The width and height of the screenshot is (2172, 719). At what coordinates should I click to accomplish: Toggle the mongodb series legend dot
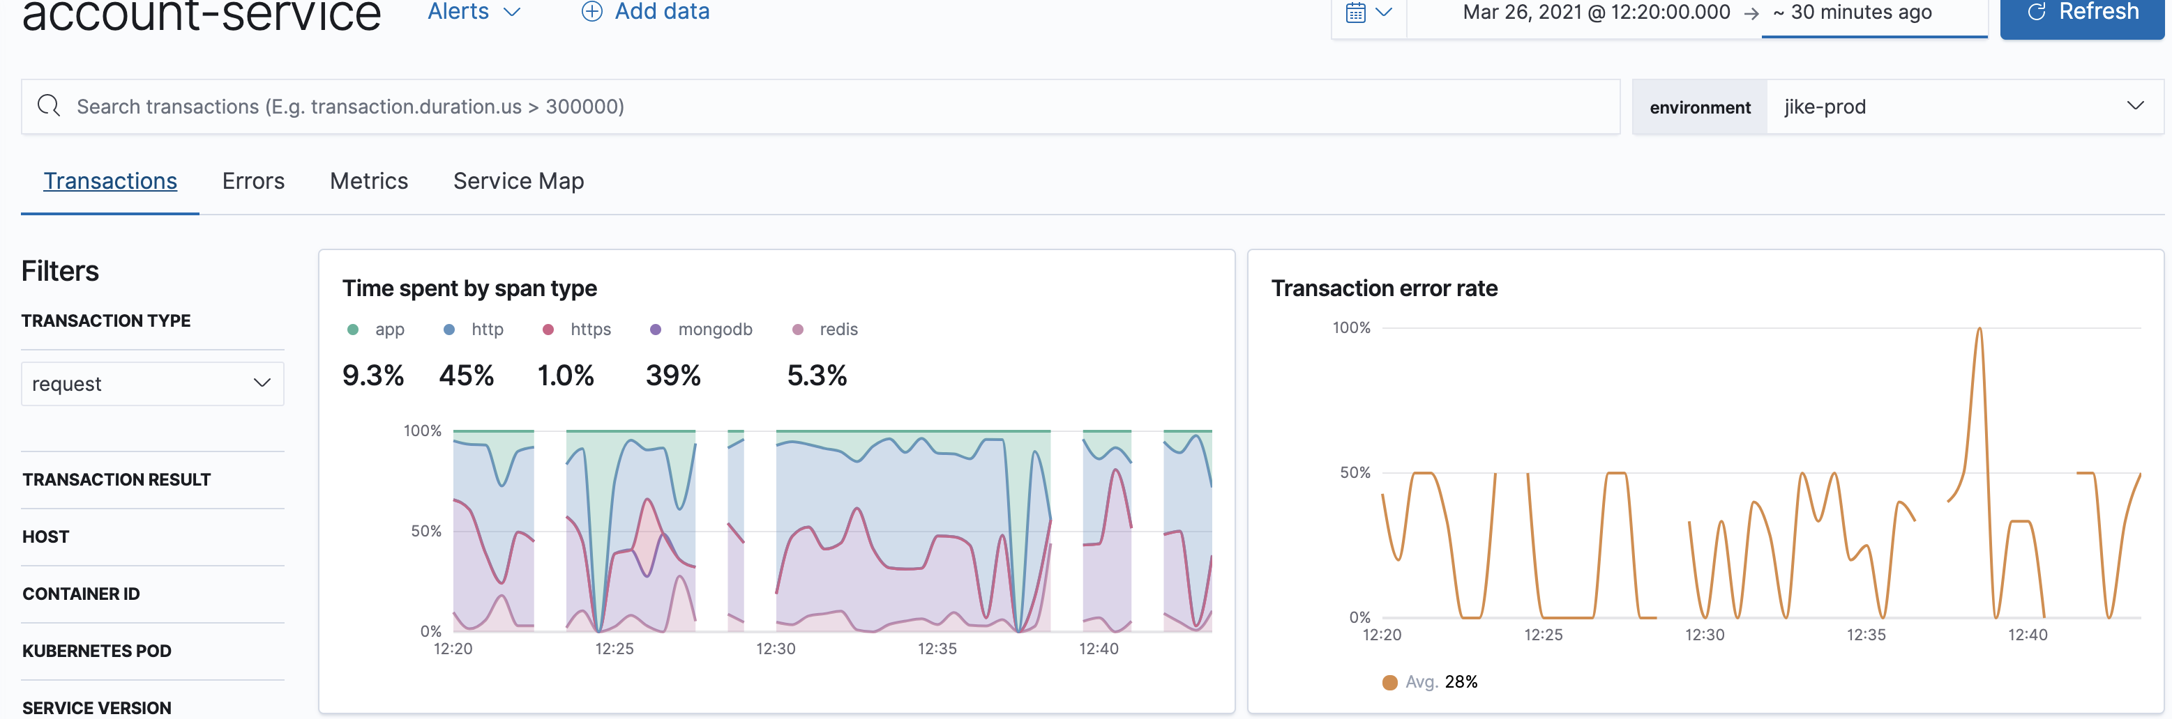point(656,329)
